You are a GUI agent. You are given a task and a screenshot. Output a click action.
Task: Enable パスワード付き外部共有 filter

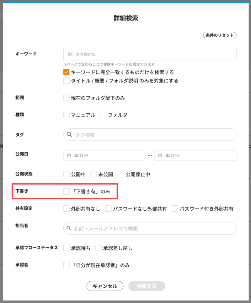tap(175, 208)
